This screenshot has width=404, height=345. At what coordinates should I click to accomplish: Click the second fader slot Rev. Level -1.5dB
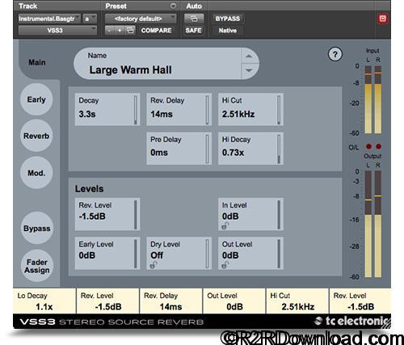click(x=107, y=301)
